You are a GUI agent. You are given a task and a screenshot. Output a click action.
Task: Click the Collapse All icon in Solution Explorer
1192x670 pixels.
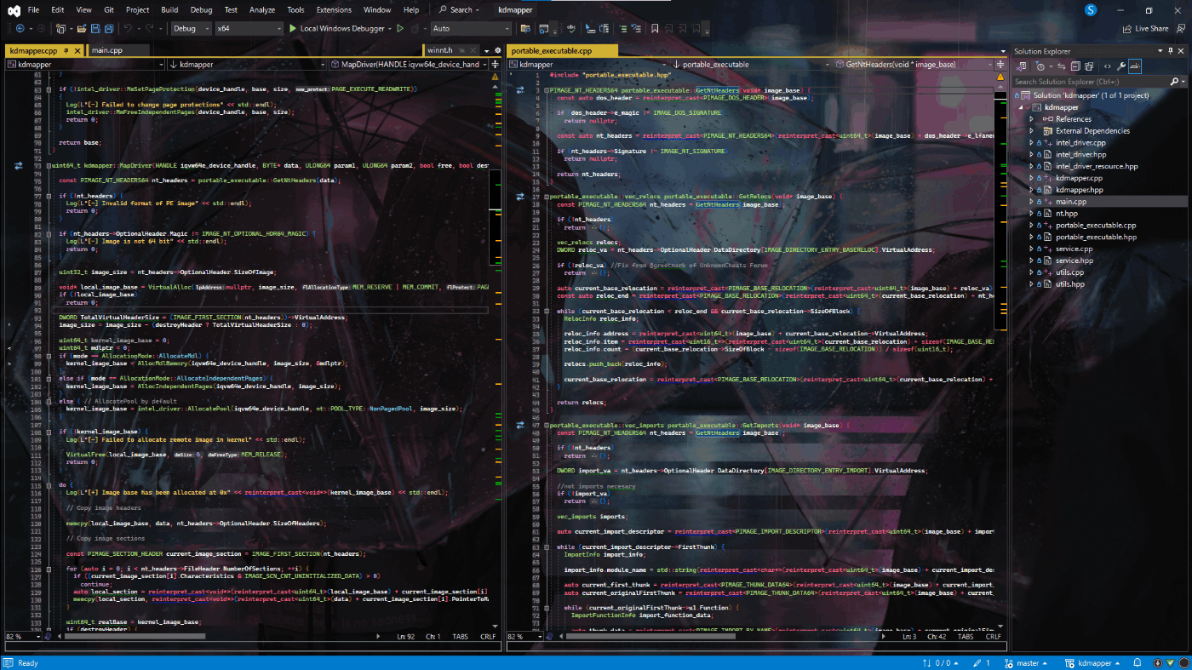(1075, 66)
